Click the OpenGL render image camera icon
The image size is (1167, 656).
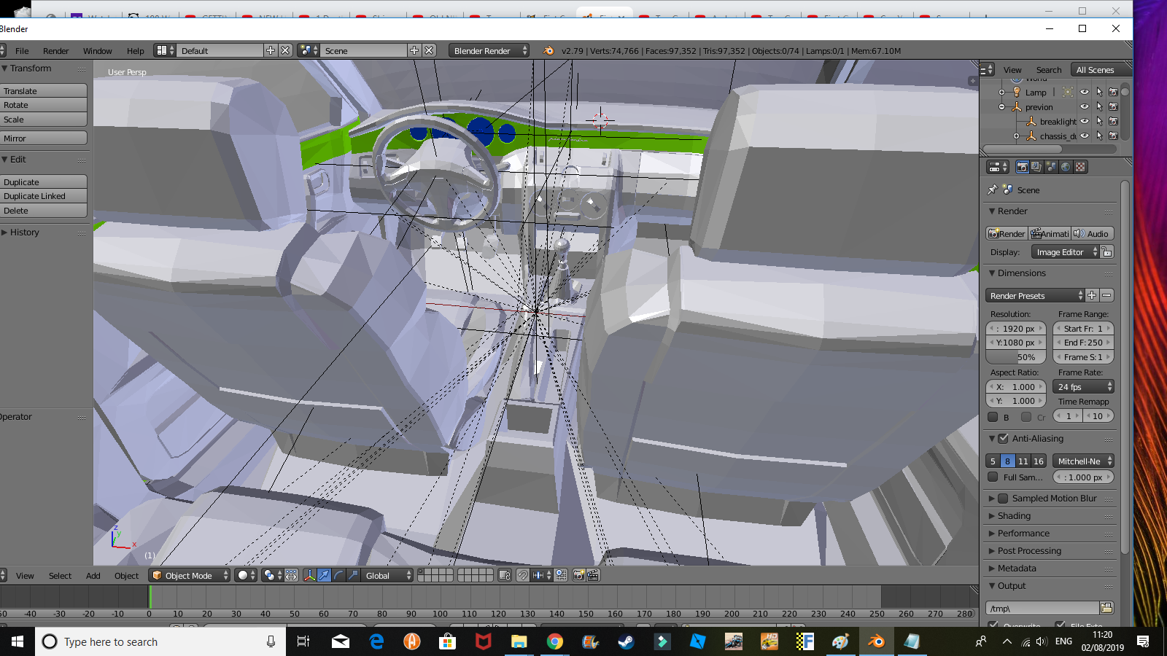click(x=578, y=575)
